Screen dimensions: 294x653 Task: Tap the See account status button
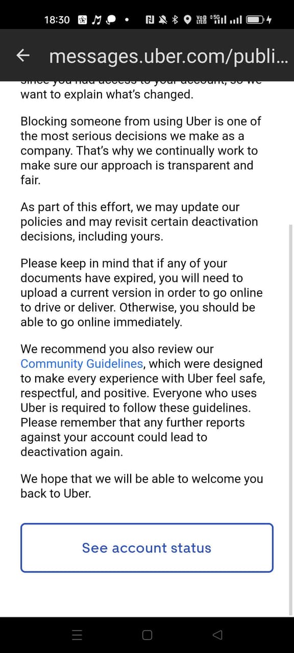click(146, 547)
